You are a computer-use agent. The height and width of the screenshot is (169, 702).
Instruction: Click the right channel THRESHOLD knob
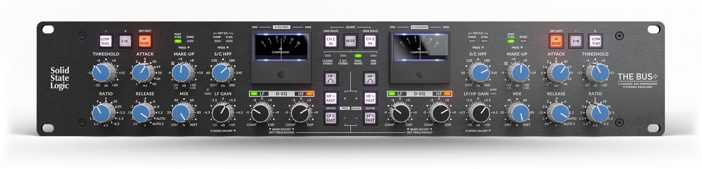click(599, 73)
